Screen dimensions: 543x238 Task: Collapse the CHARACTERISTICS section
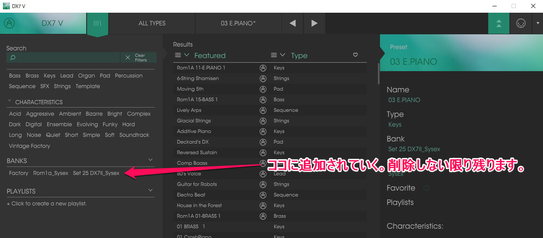coord(9,102)
